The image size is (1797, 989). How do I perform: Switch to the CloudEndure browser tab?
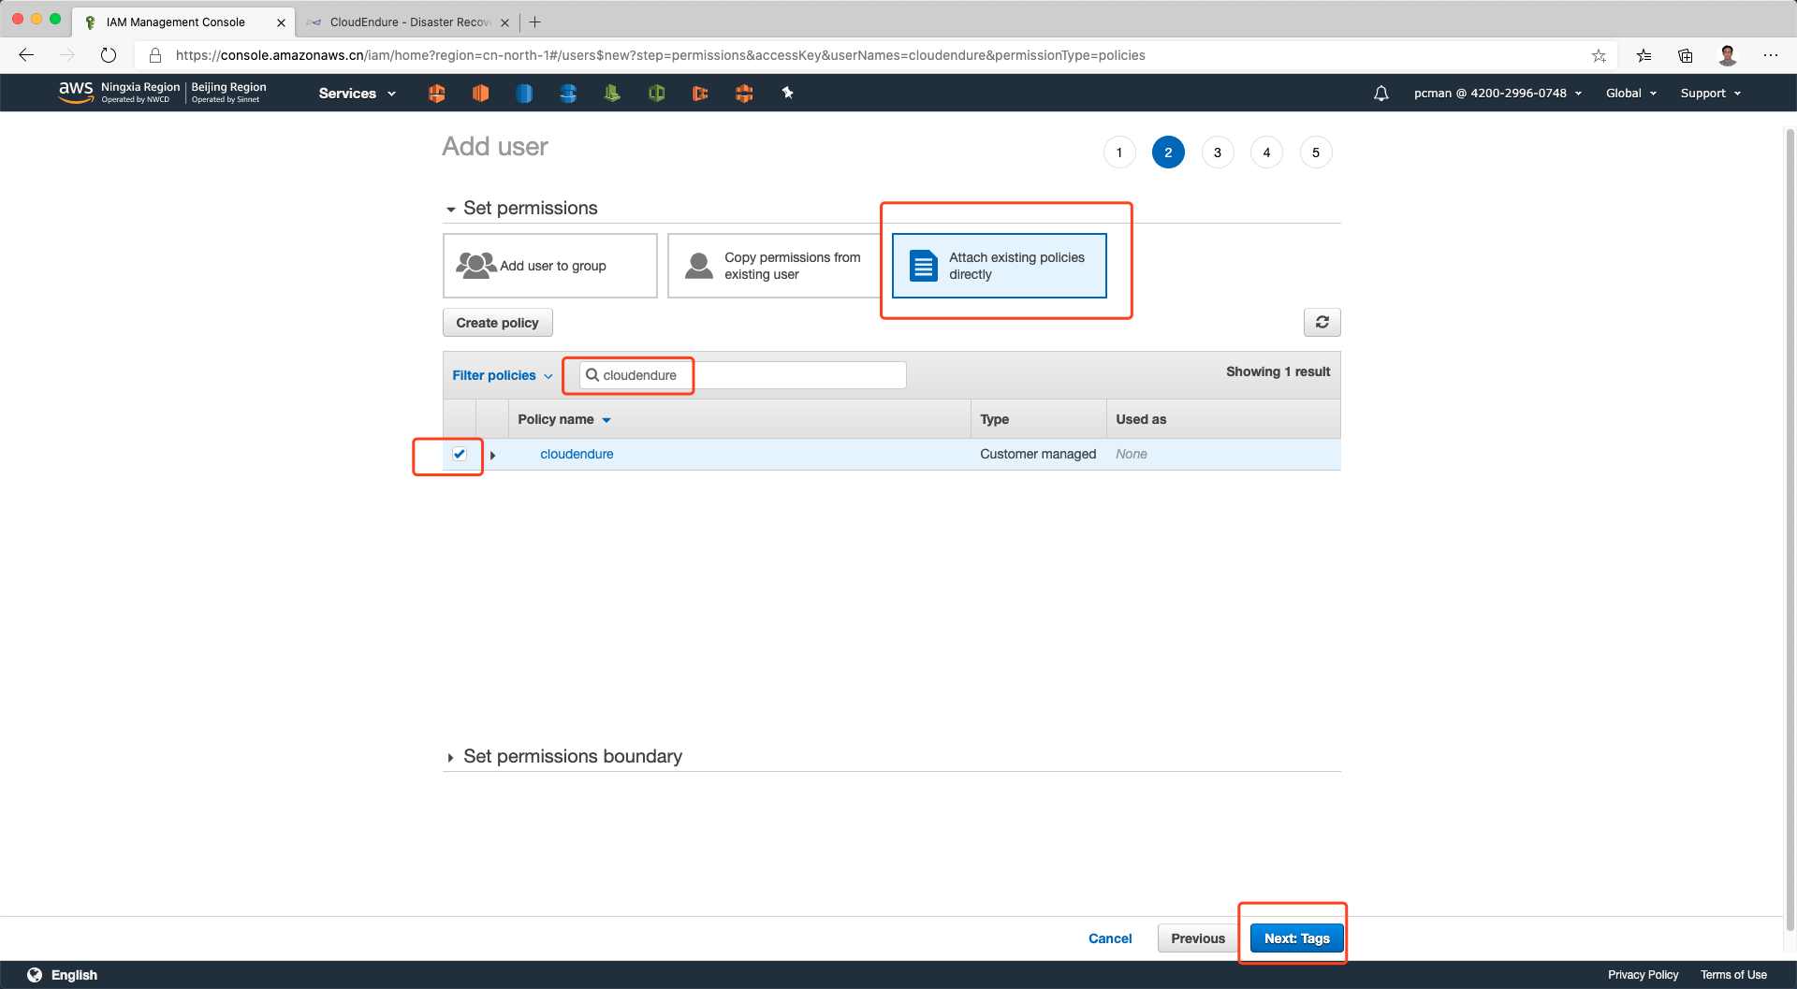coord(409,22)
